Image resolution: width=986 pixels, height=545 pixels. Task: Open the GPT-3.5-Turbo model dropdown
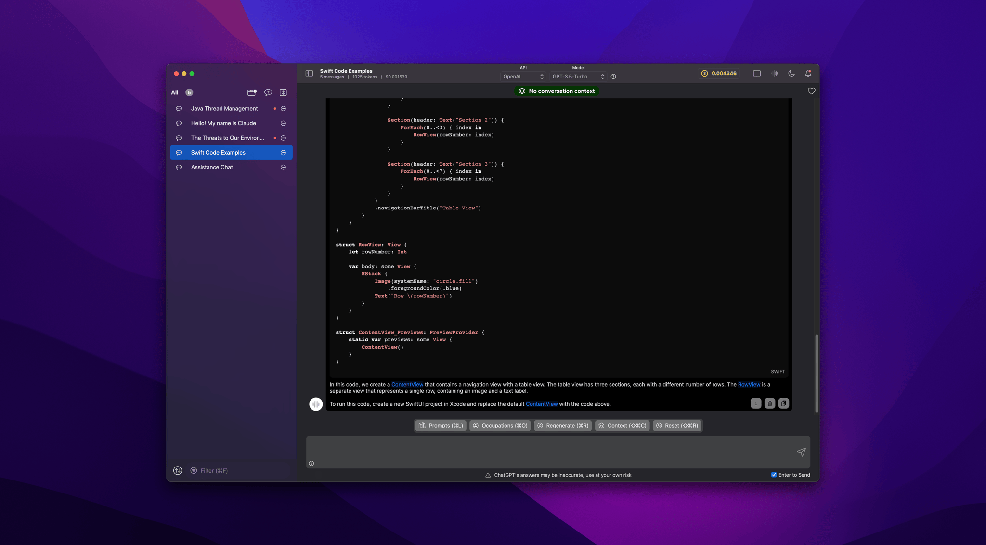[x=578, y=77]
